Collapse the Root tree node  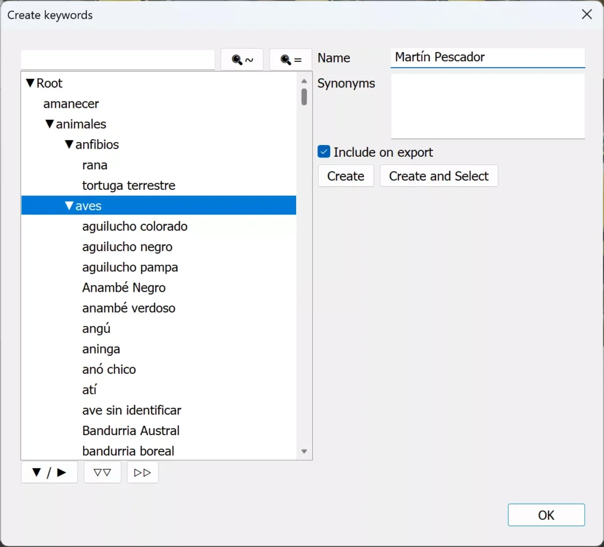[x=30, y=83]
